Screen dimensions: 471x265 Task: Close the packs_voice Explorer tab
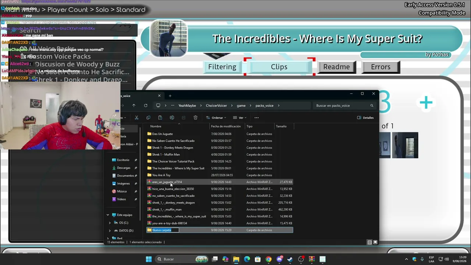point(159,96)
